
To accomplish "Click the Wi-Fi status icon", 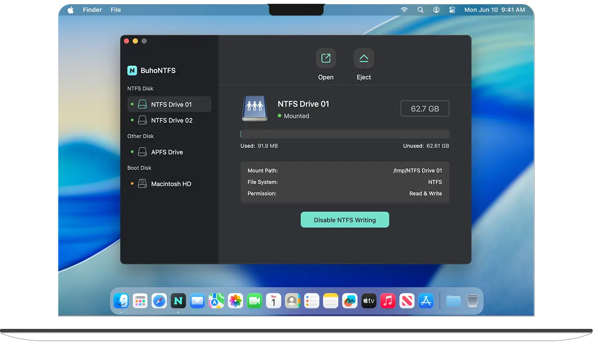I will click(404, 10).
